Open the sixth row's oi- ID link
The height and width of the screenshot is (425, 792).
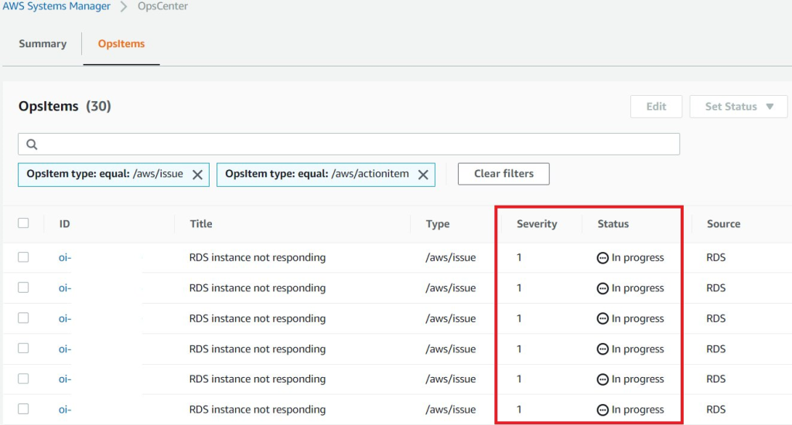(65, 410)
